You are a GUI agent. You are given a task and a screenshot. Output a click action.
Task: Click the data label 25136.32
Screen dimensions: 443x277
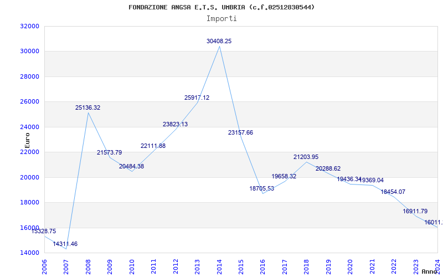coord(87,107)
